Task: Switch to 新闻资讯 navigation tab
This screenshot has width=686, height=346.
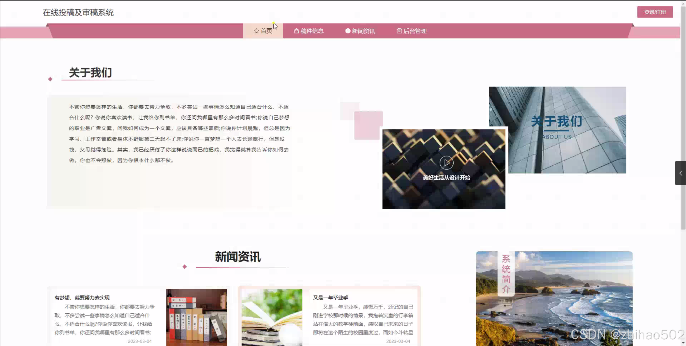Action: (363, 31)
